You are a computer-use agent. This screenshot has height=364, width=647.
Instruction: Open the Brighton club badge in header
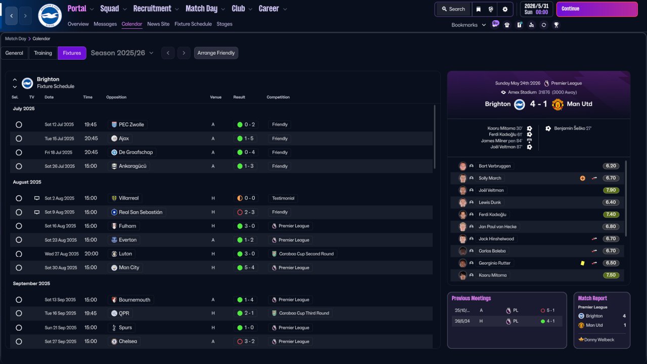[50, 16]
